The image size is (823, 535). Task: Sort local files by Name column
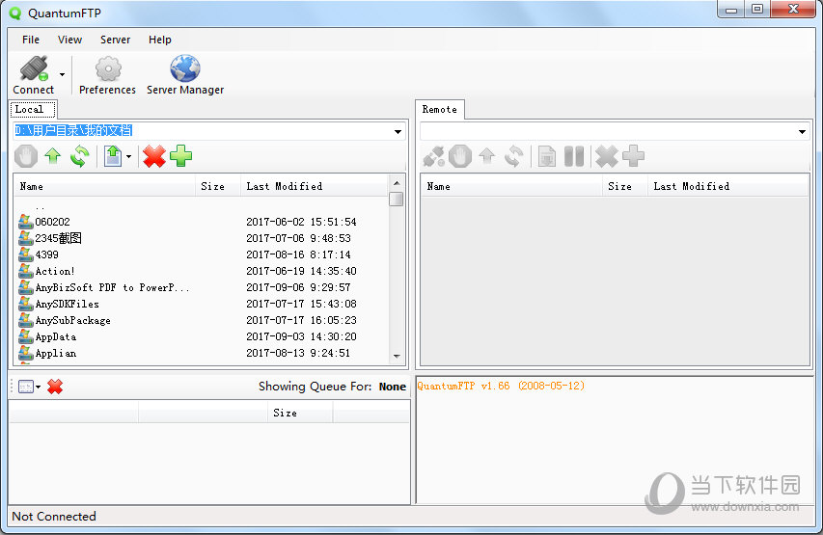point(104,186)
